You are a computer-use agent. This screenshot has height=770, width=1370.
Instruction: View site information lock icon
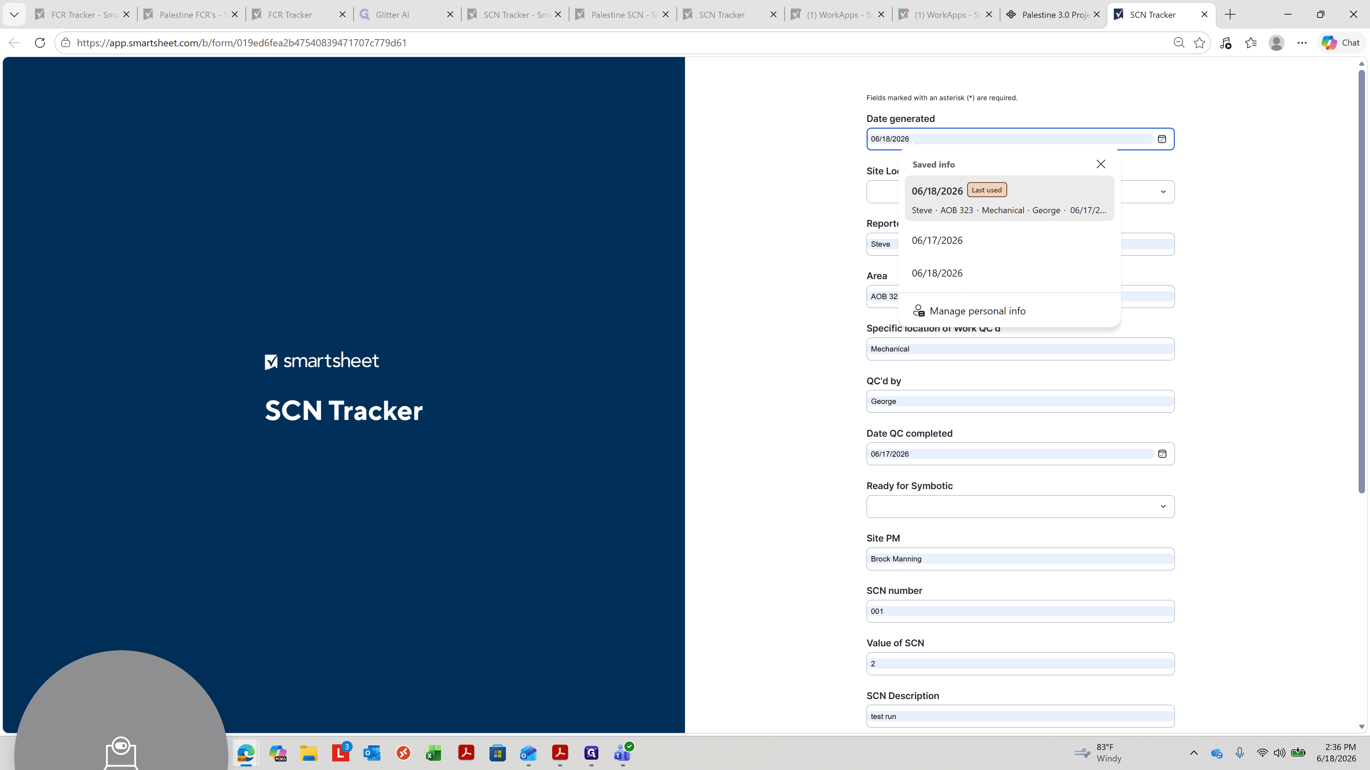(x=65, y=42)
